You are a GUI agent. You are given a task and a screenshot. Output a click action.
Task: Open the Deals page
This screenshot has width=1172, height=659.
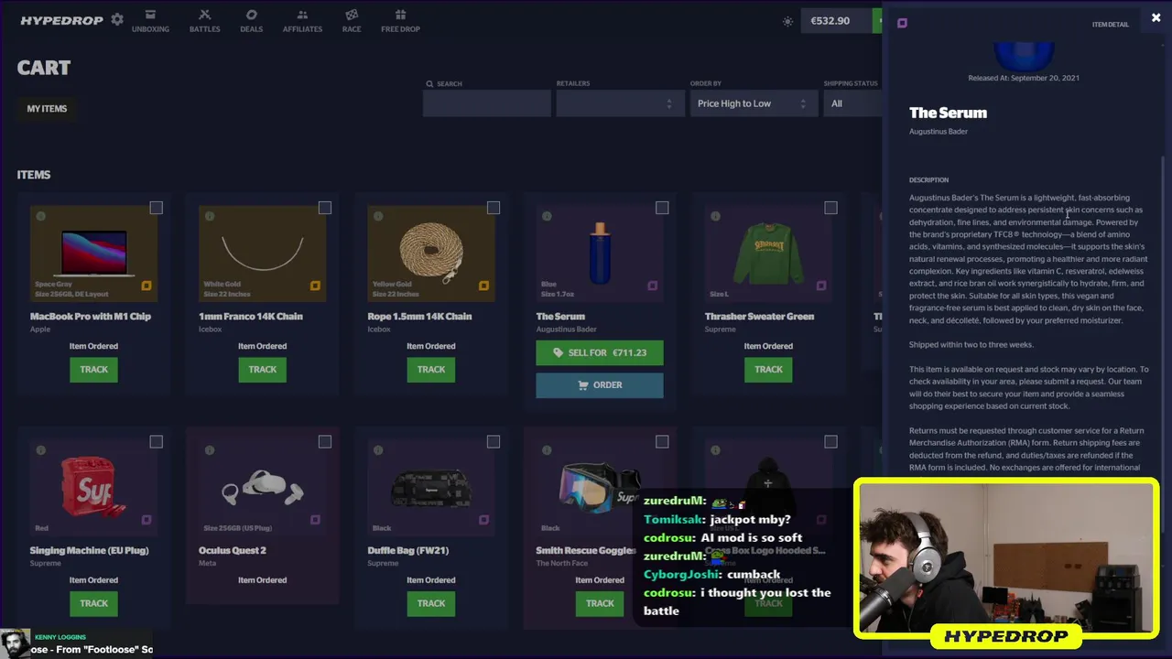tap(251, 21)
